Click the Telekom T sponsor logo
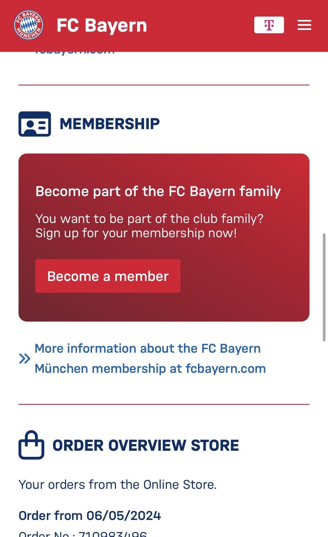328x537 pixels. [x=269, y=25]
